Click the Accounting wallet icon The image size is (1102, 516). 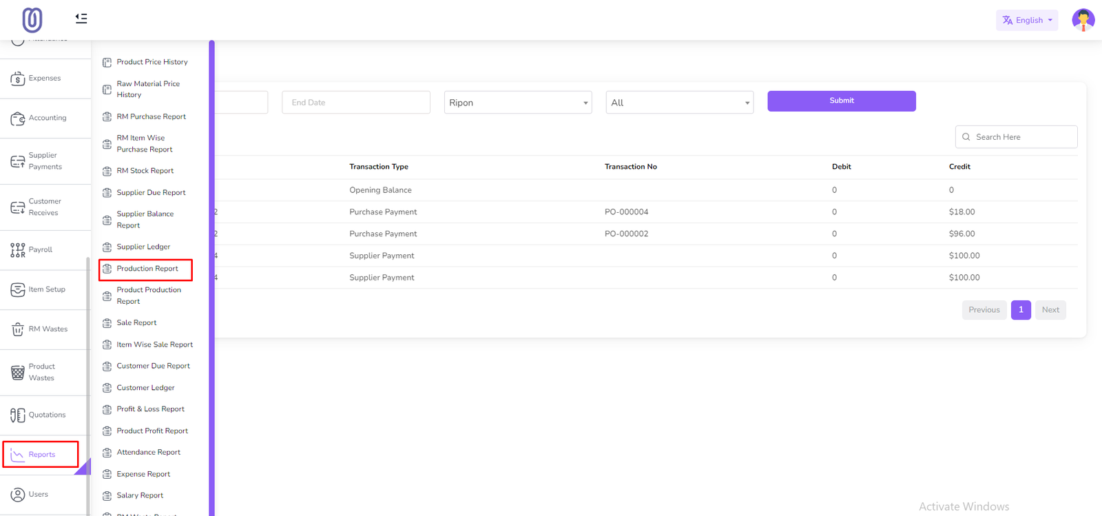point(18,118)
